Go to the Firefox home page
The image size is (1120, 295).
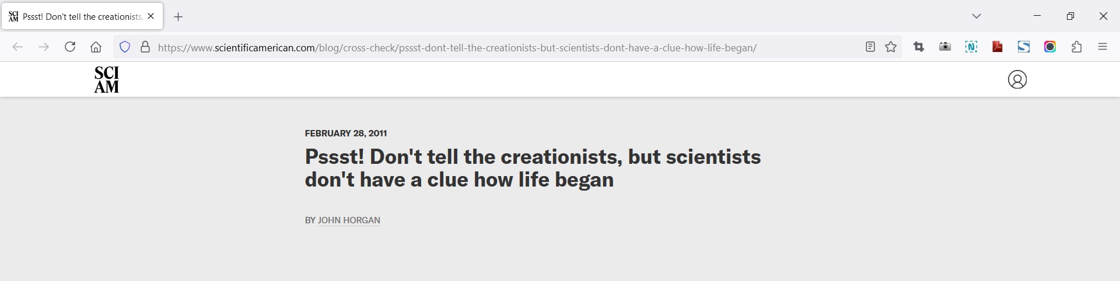click(96, 47)
